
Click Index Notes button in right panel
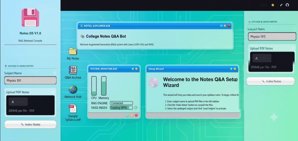[x=271, y=81]
